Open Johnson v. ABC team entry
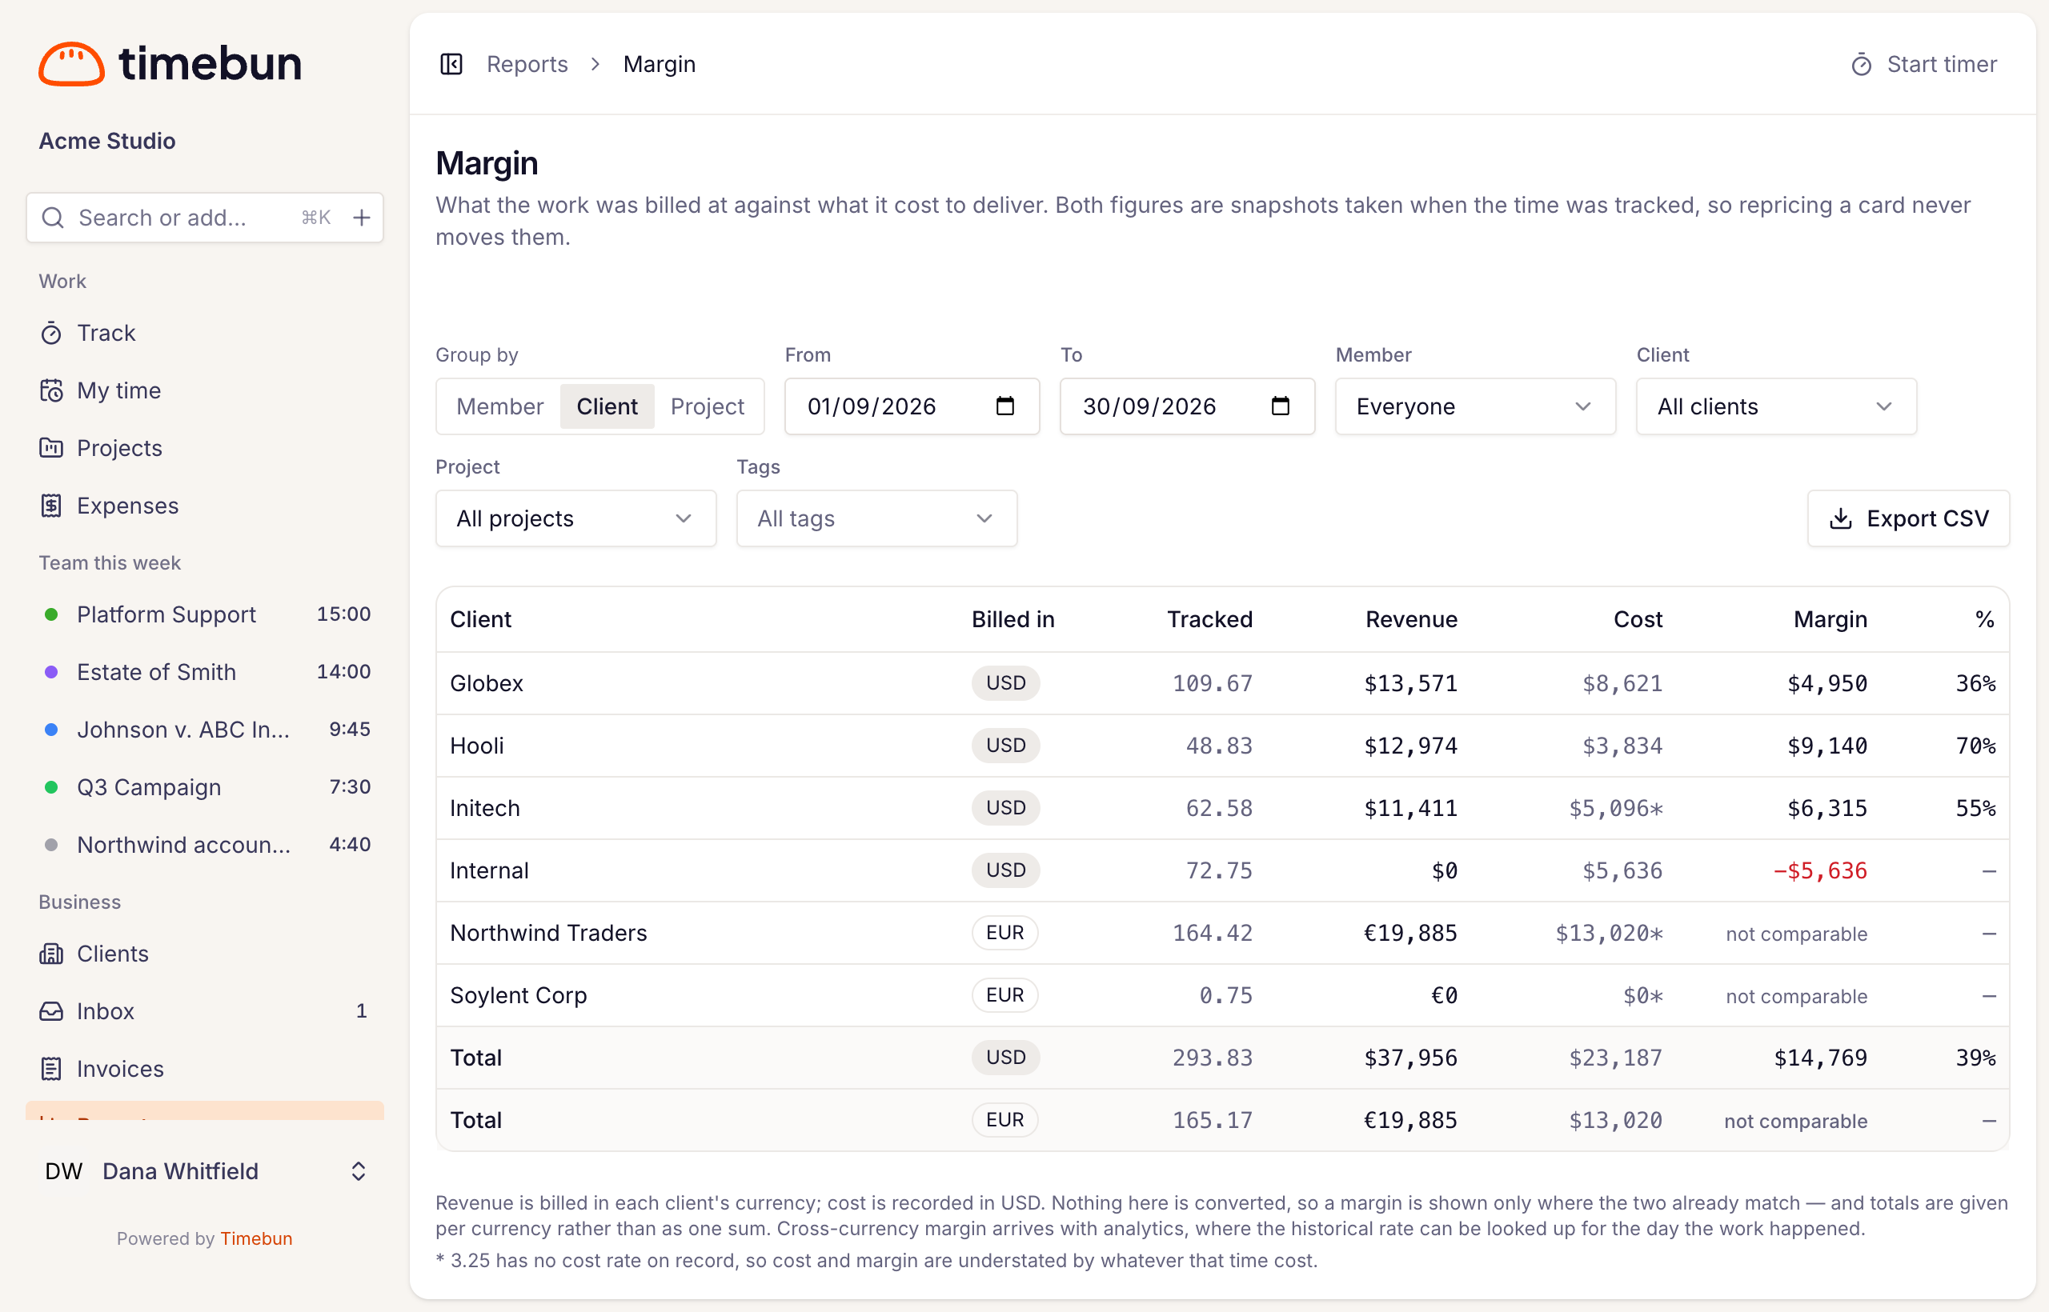 point(205,730)
